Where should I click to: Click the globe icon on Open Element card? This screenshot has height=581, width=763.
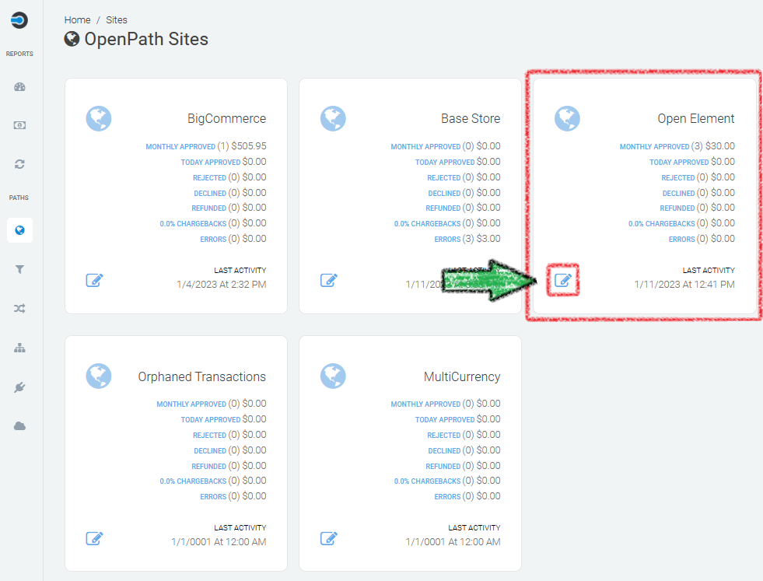click(x=568, y=119)
